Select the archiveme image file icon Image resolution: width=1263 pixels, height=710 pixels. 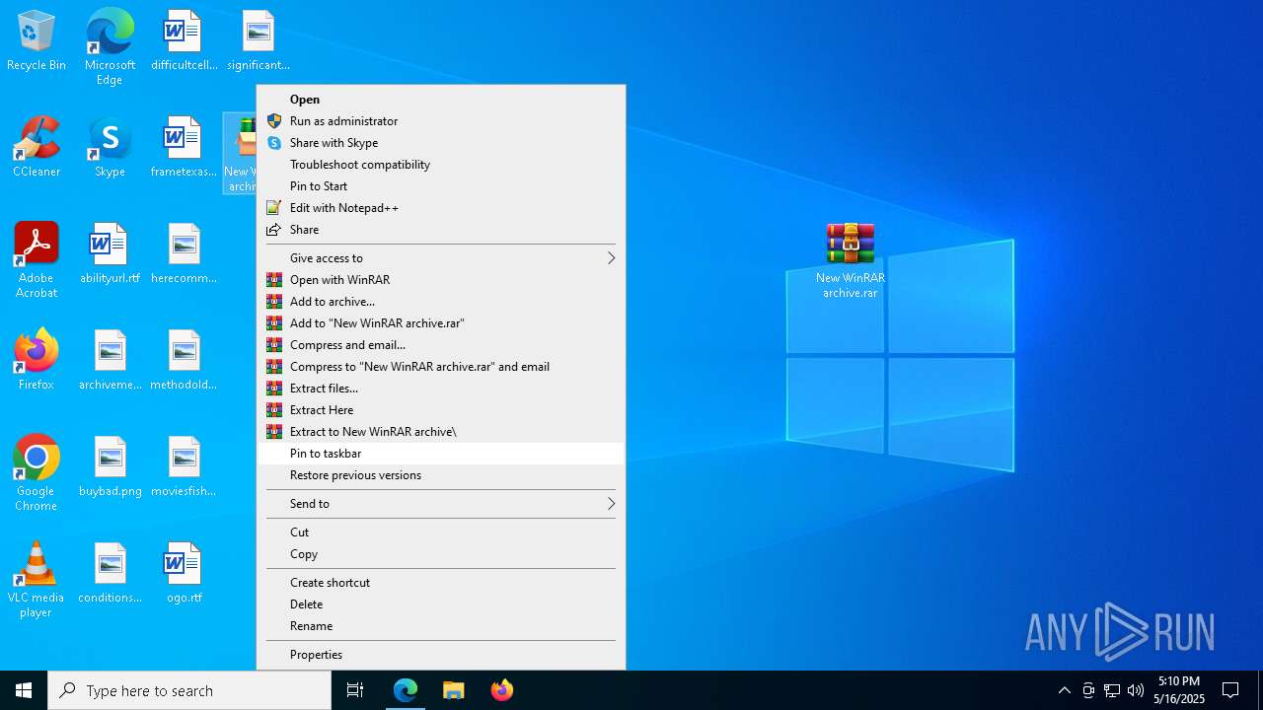[110, 361]
